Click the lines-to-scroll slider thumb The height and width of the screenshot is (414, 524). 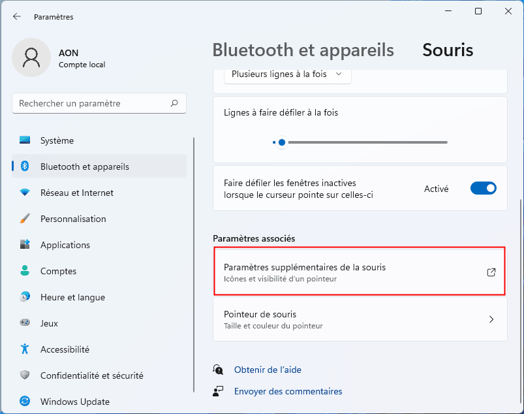pos(282,142)
